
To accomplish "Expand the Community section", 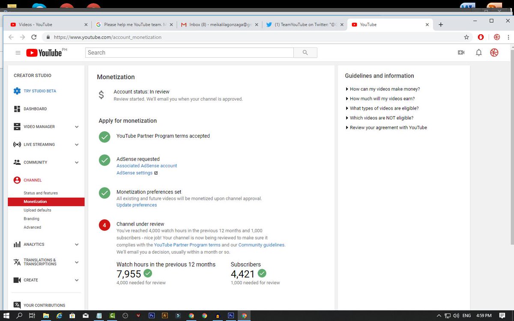I will (x=77, y=163).
